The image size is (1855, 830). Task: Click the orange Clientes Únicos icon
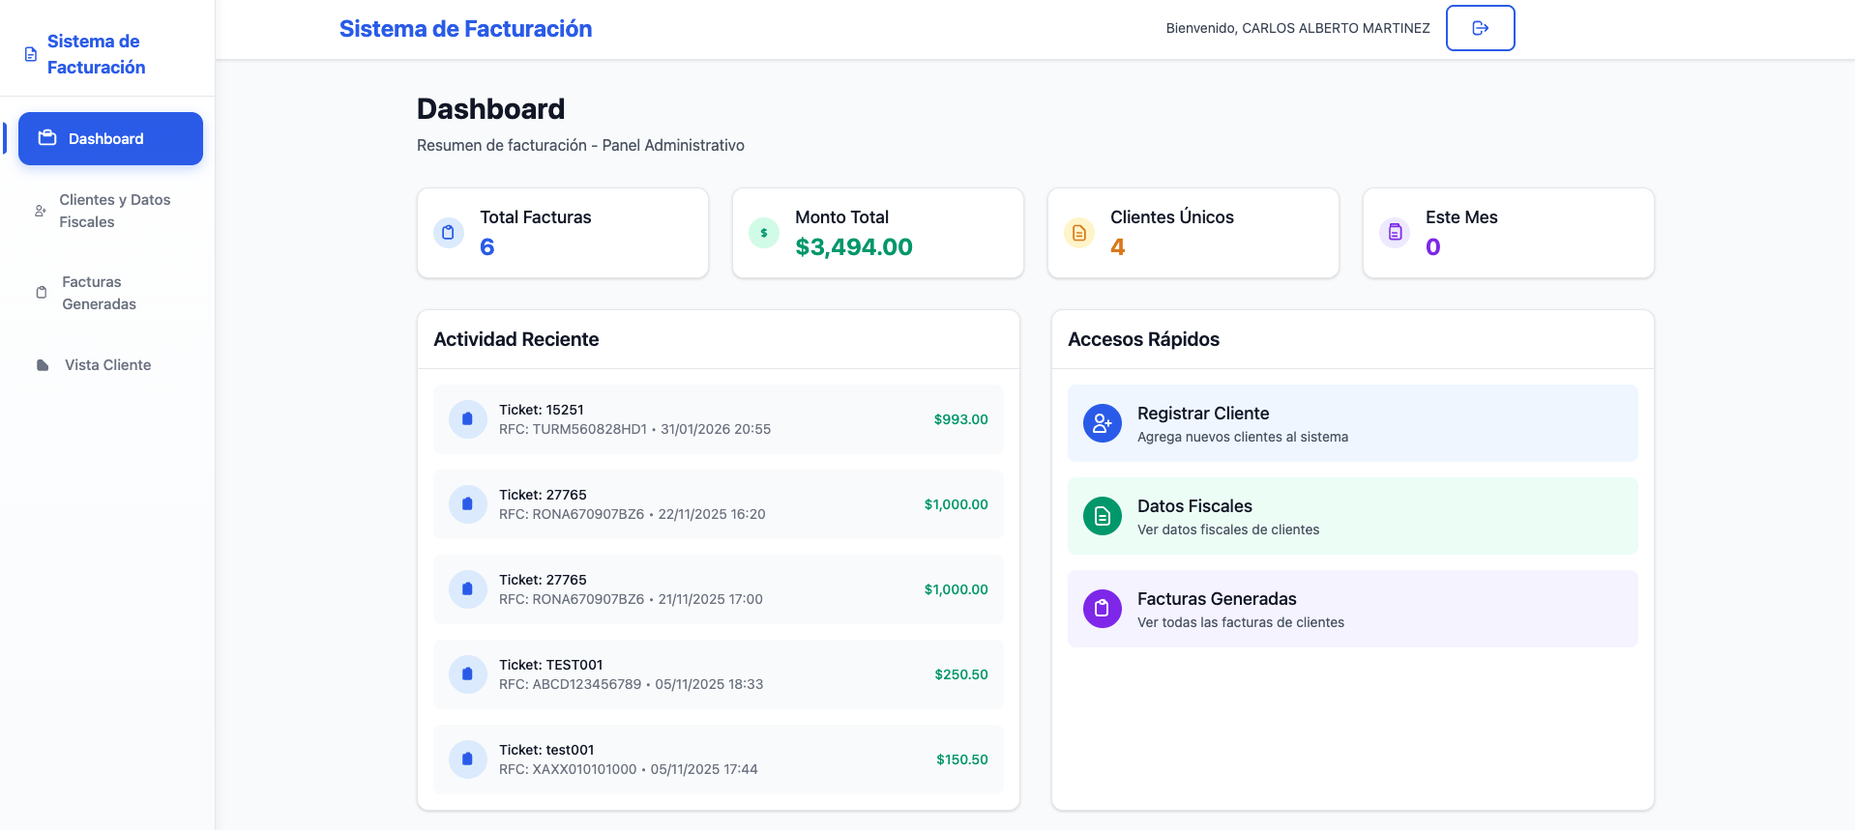point(1078,233)
